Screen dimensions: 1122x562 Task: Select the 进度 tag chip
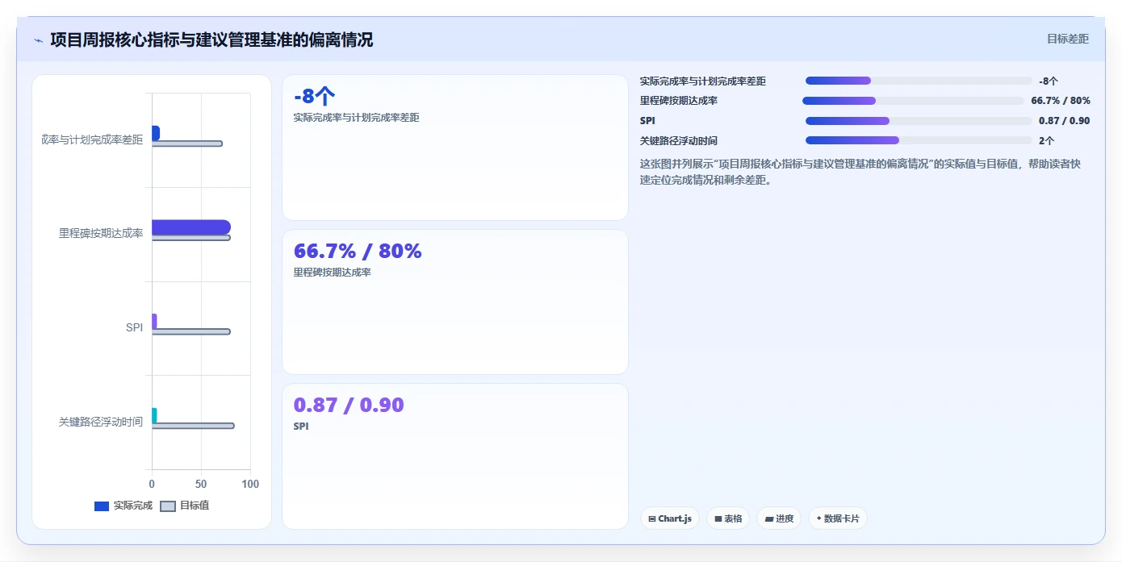click(779, 518)
